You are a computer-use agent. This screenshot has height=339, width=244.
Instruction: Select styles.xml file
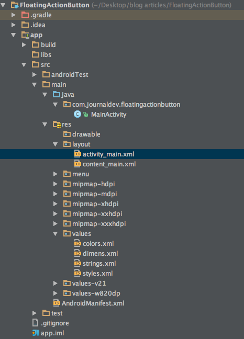point(97,274)
